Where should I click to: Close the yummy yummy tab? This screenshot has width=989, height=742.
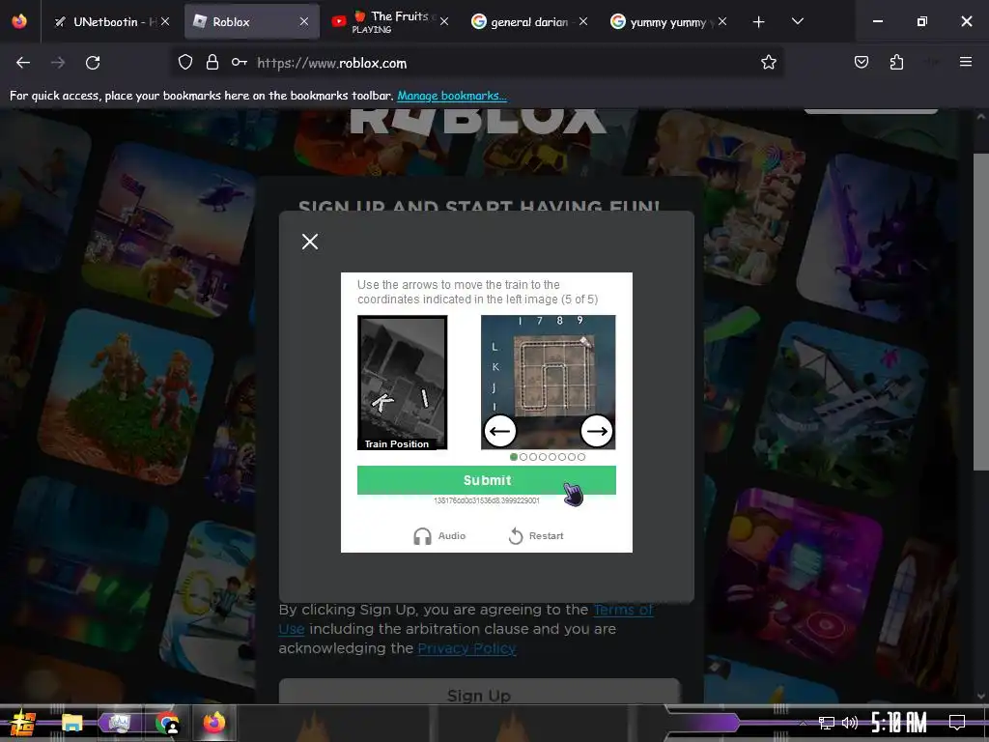click(722, 21)
